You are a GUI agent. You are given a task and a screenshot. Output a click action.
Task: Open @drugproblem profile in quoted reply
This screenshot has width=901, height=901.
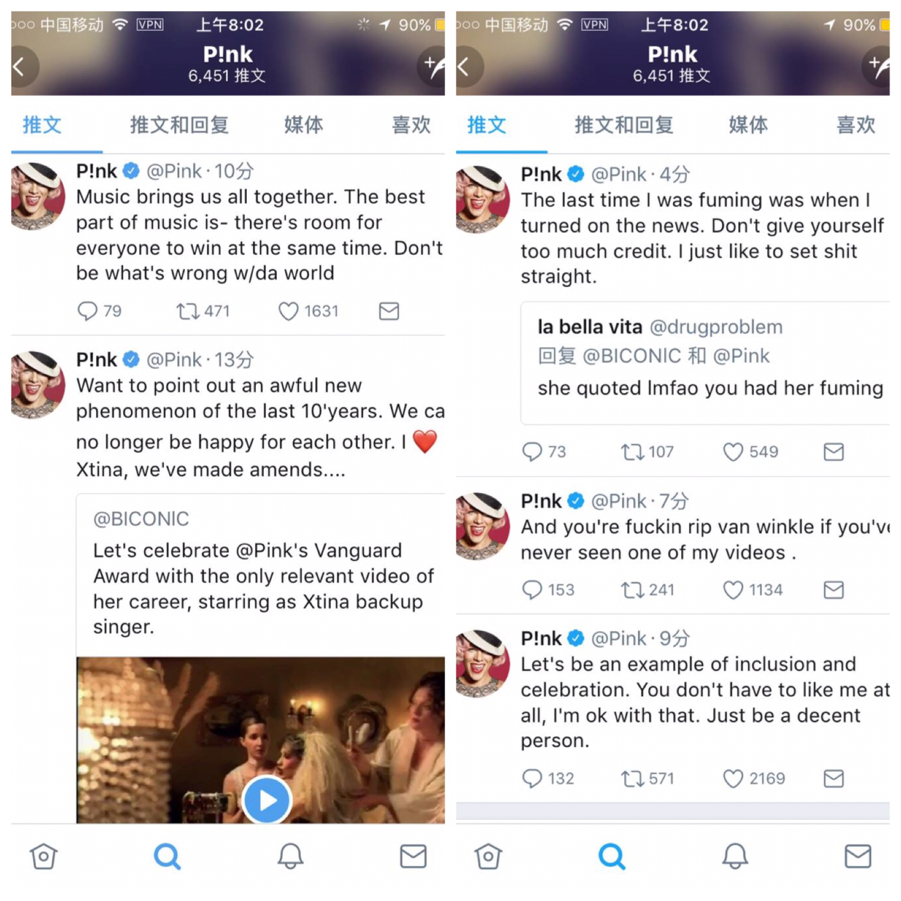[x=716, y=327]
